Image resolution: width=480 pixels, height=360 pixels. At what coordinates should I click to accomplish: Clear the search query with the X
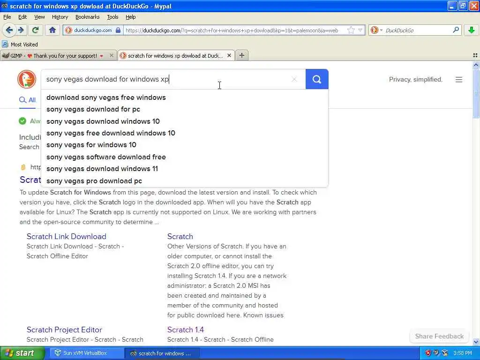[294, 79]
